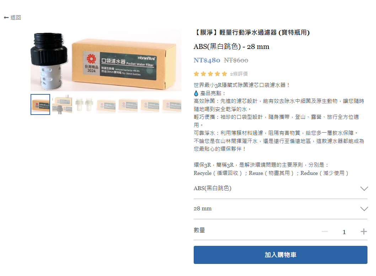The width and height of the screenshot is (376, 276).
Task: Click the chevron beside 28 mm
Action: pos(364,209)
